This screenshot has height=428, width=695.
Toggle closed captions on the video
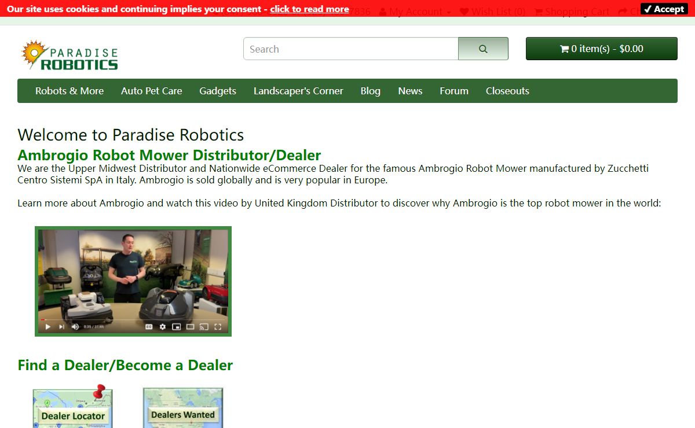[149, 327]
